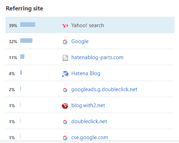Open the hatenablog-parts.com link
179x143 pixels.
click(98, 57)
